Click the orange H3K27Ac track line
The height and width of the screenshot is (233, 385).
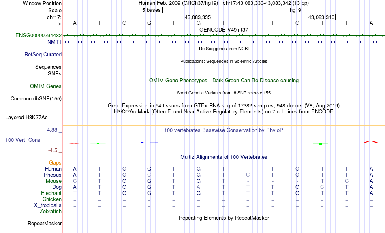coord(224,126)
